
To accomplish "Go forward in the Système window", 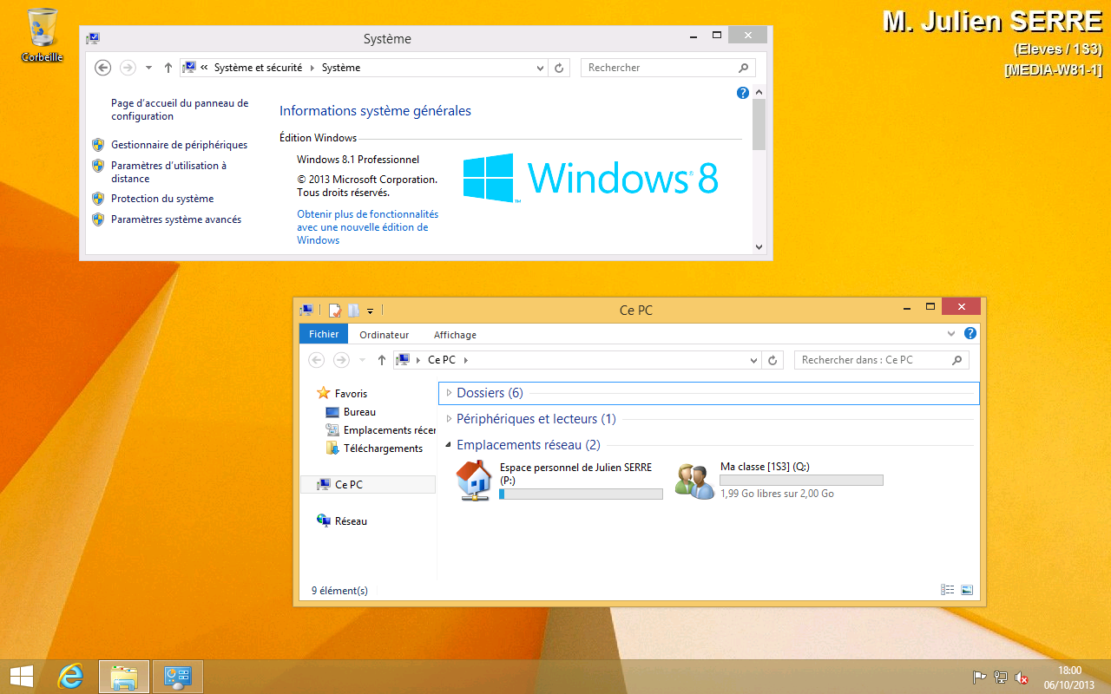I will 128,68.
